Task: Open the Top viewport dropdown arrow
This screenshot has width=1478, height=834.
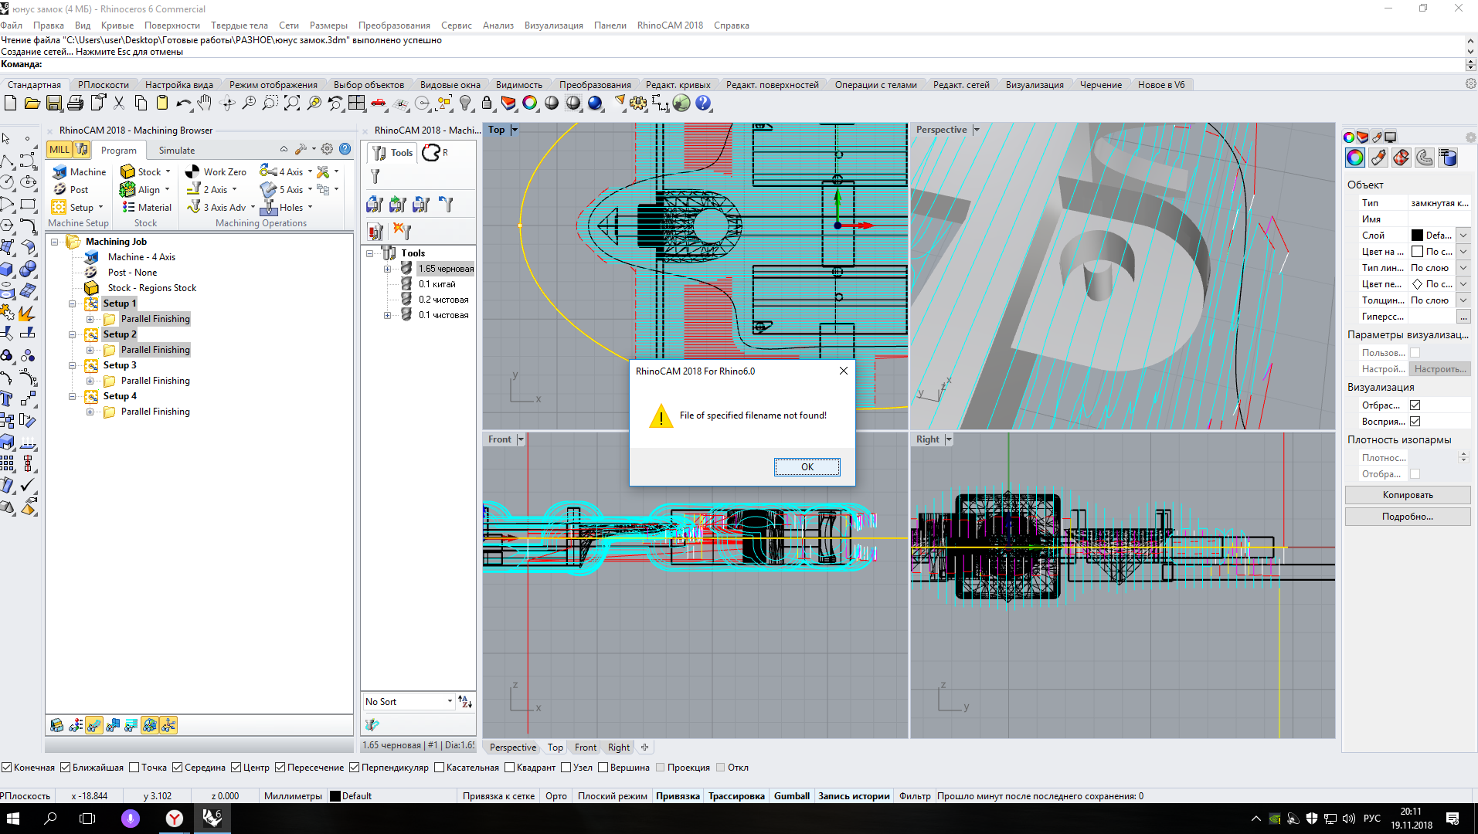Action: point(515,131)
